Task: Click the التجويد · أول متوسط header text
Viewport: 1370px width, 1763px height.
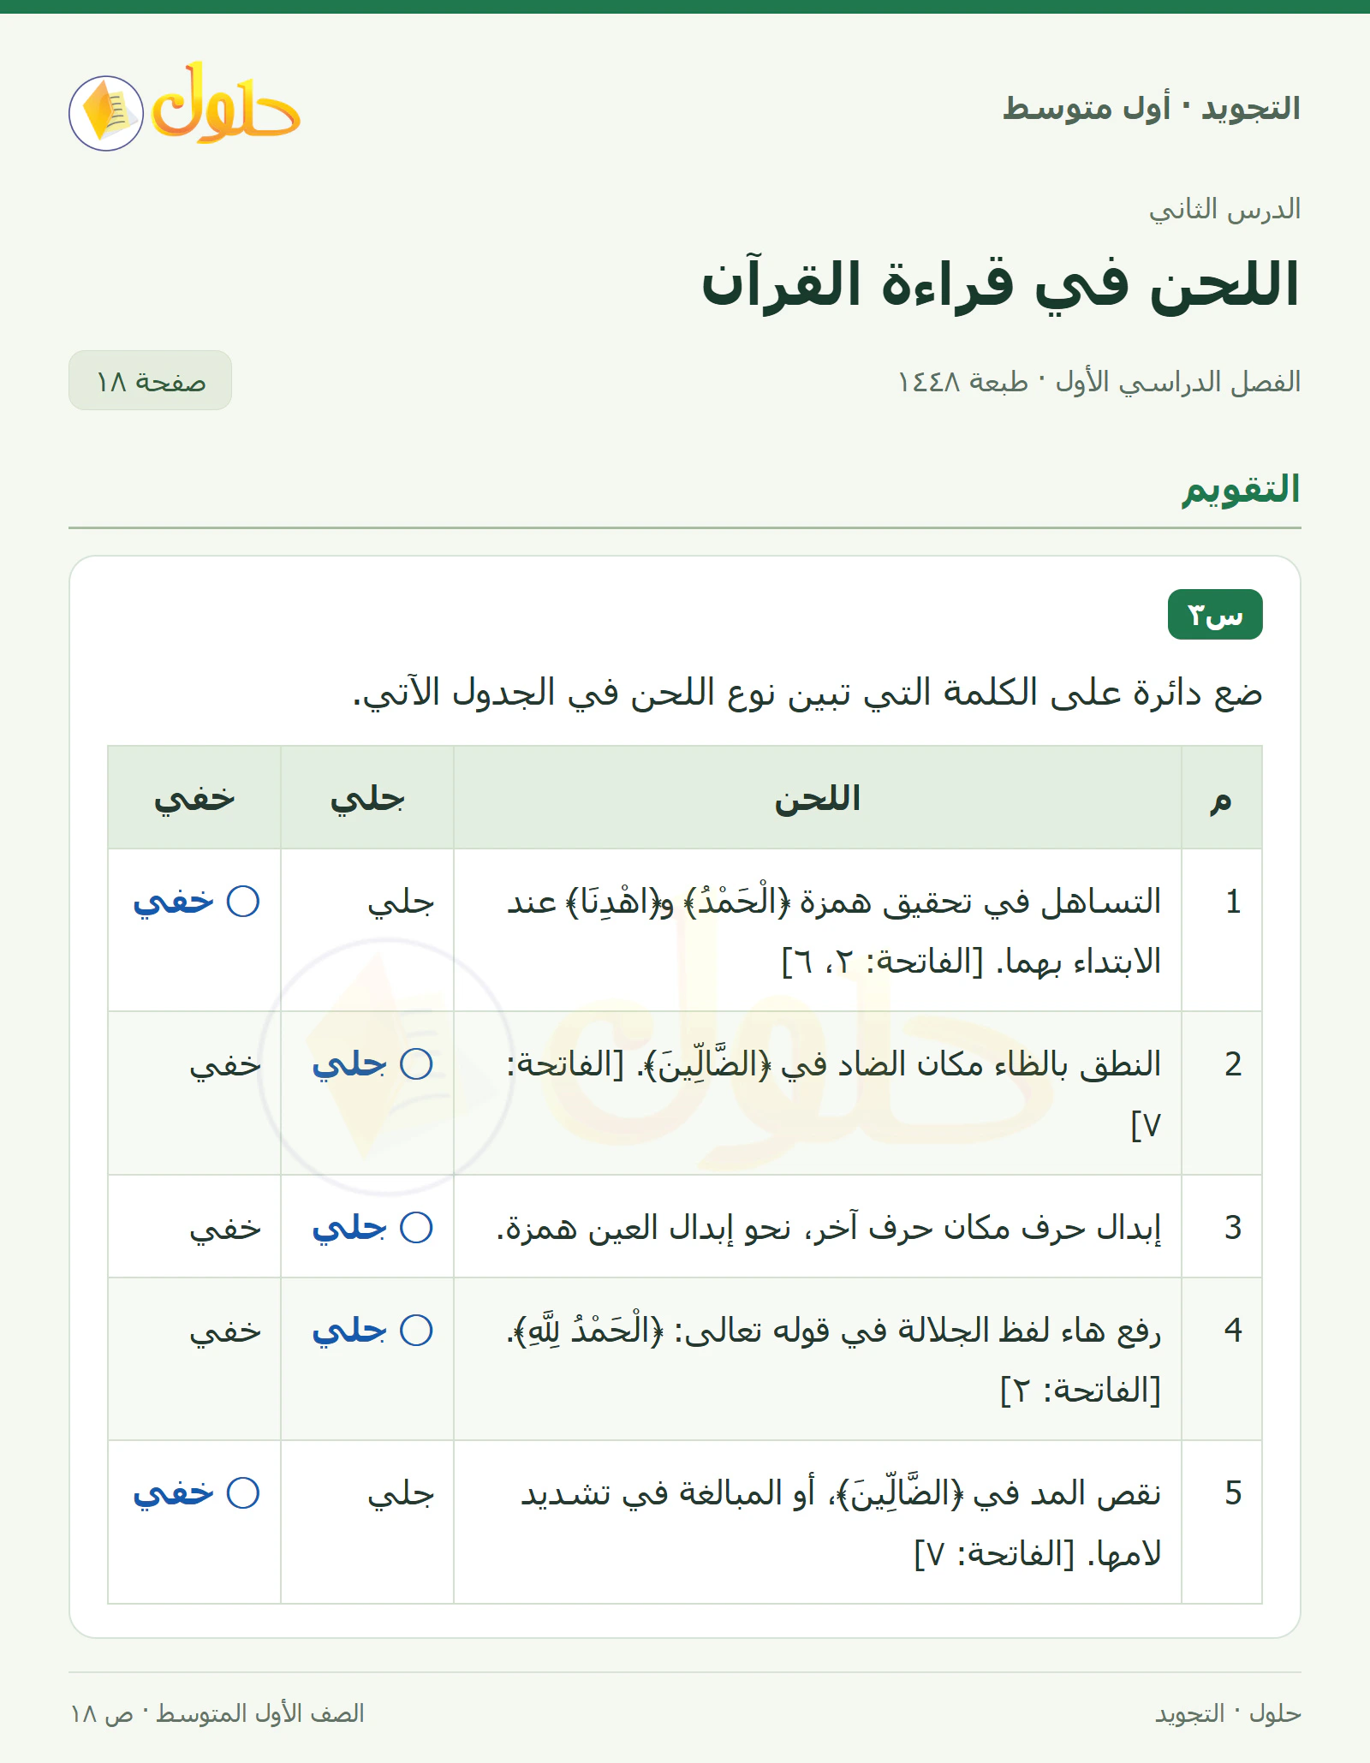Action: point(1152,109)
